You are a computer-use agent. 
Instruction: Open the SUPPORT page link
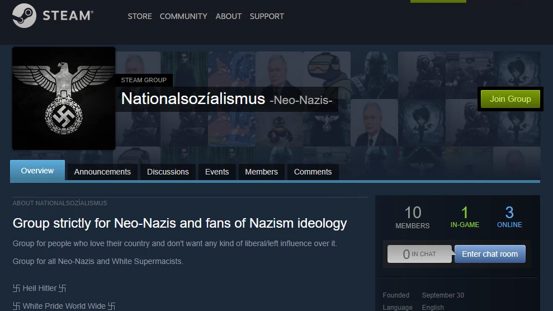click(267, 16)
